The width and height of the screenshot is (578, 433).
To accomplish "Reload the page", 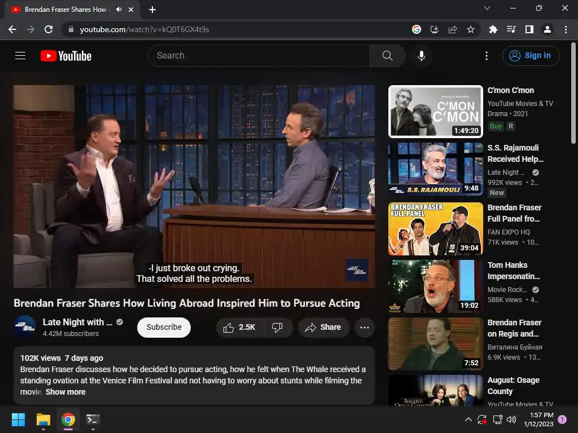I will (x=49, y=29).
